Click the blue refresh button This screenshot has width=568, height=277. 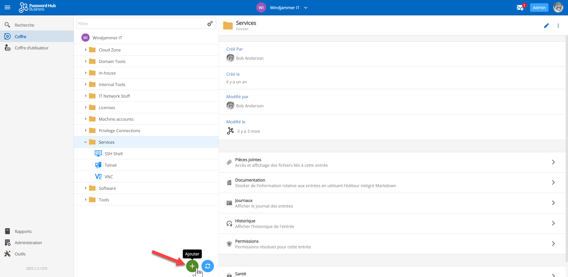(208, 266)
